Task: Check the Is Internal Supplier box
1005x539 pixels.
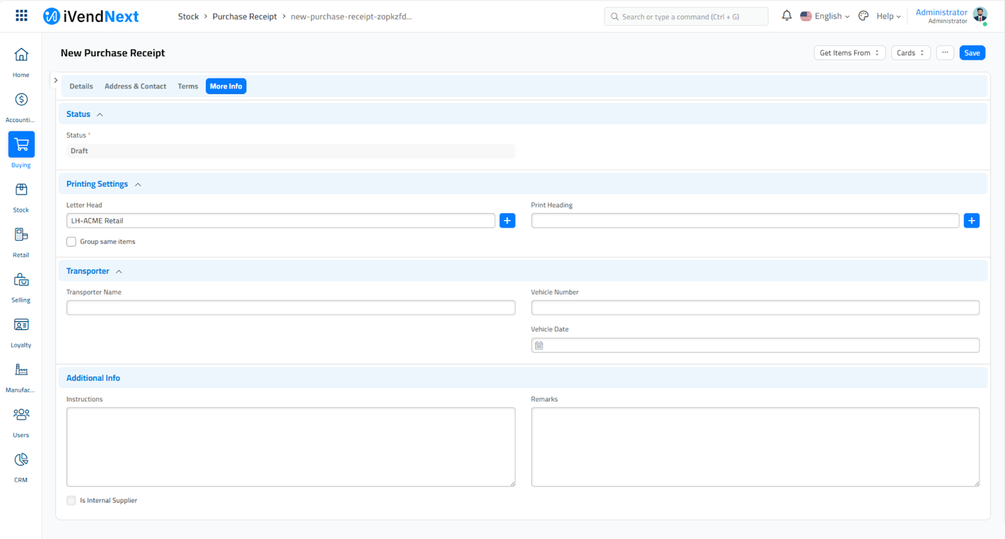Action: coord(72,501)
